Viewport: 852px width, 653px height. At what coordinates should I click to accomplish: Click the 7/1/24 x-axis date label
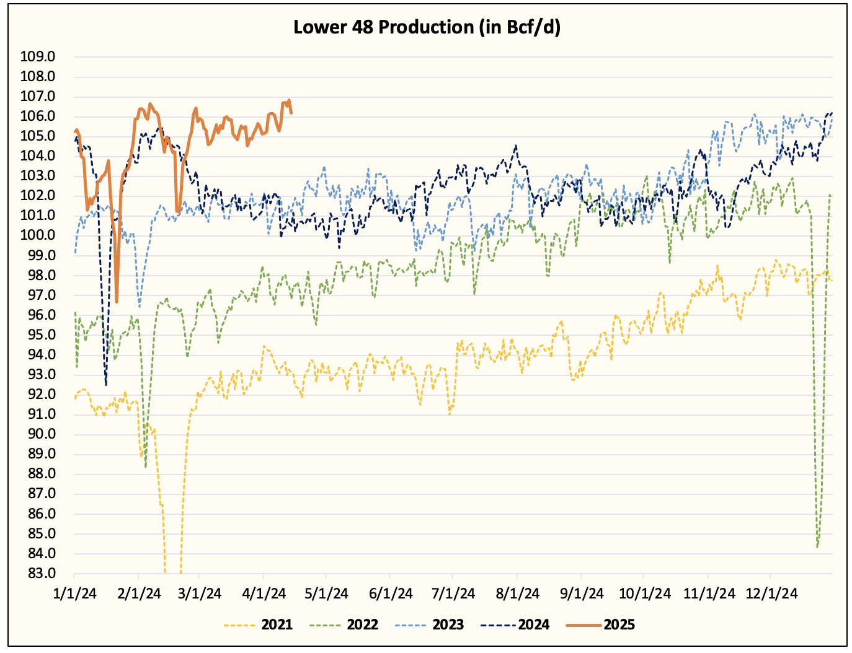pyautogui.click(x=453, y=593)
